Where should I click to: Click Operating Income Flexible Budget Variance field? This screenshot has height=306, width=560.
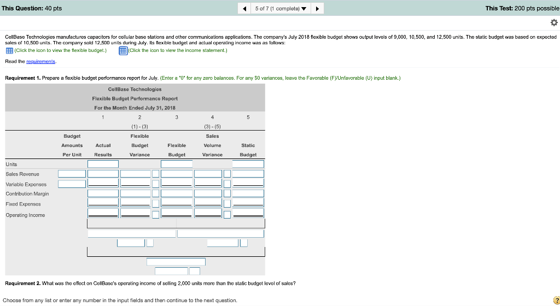tap(136, 213)
